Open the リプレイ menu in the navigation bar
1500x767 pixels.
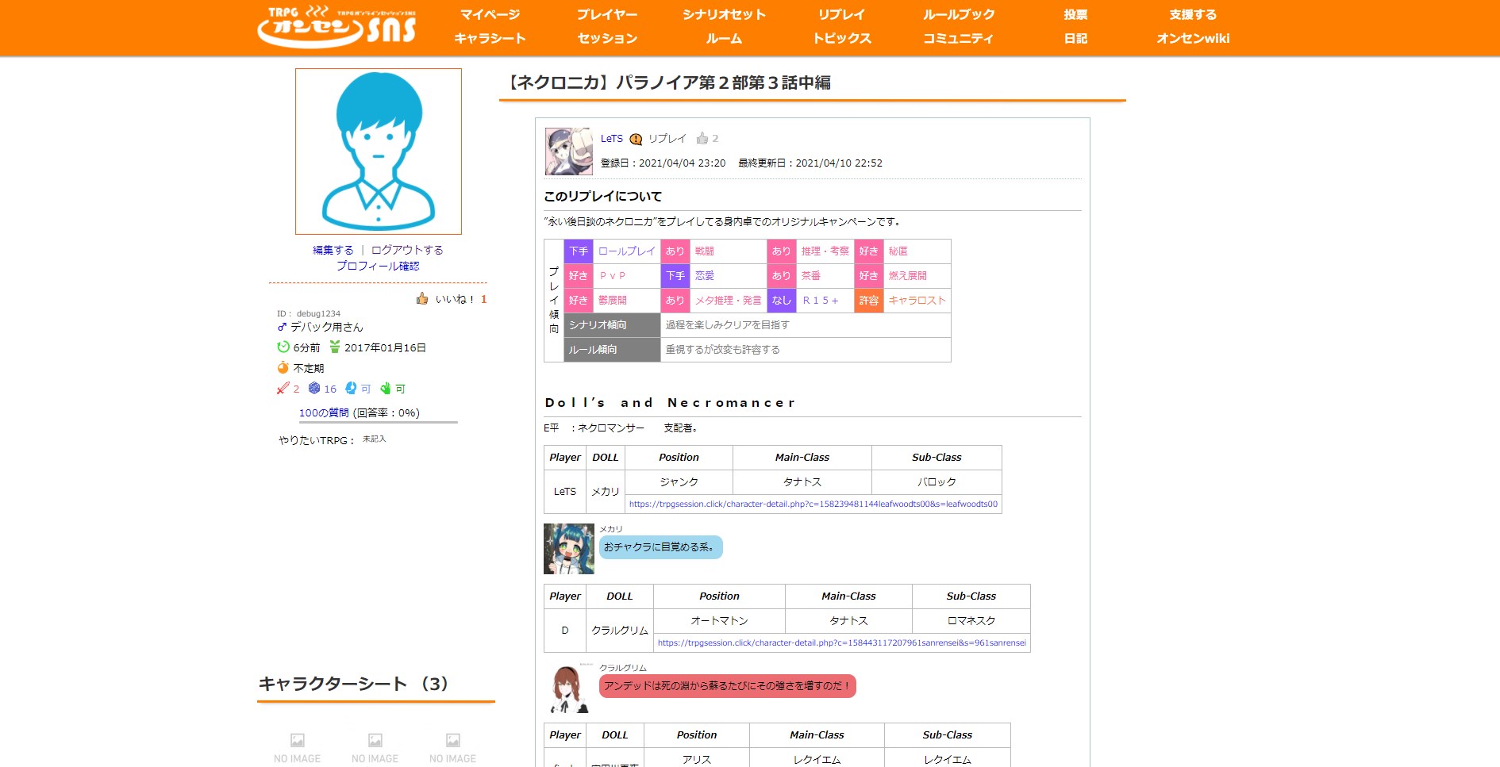click(841, 13)
